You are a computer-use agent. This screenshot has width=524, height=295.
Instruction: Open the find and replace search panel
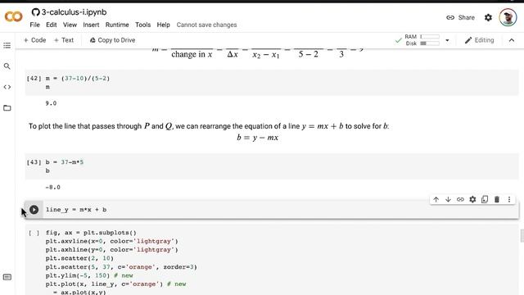click(x=7, y=66)
